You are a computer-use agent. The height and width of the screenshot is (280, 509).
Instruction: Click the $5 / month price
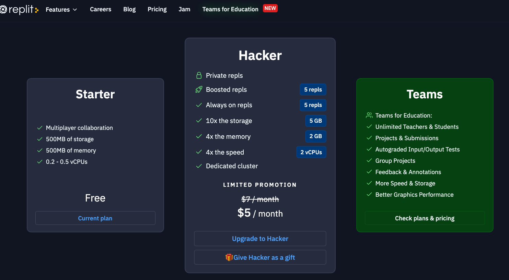[x=260, y=213]
